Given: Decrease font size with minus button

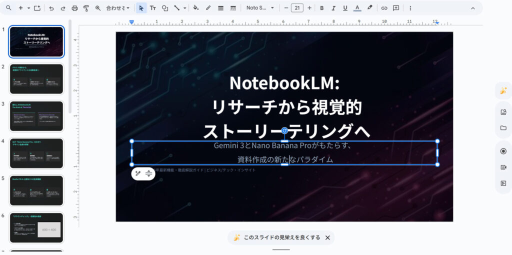Looking at the screenshot, I should pyautogui.click(x=286, y=8).
